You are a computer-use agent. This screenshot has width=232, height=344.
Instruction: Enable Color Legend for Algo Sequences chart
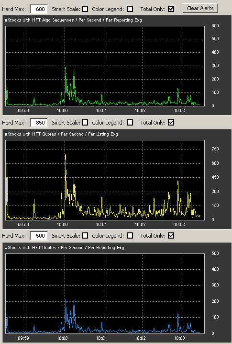click(130, 9)
